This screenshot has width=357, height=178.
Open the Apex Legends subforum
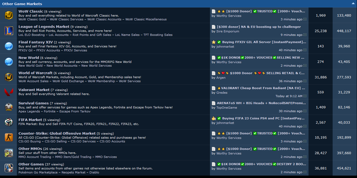tap(29, 111)
